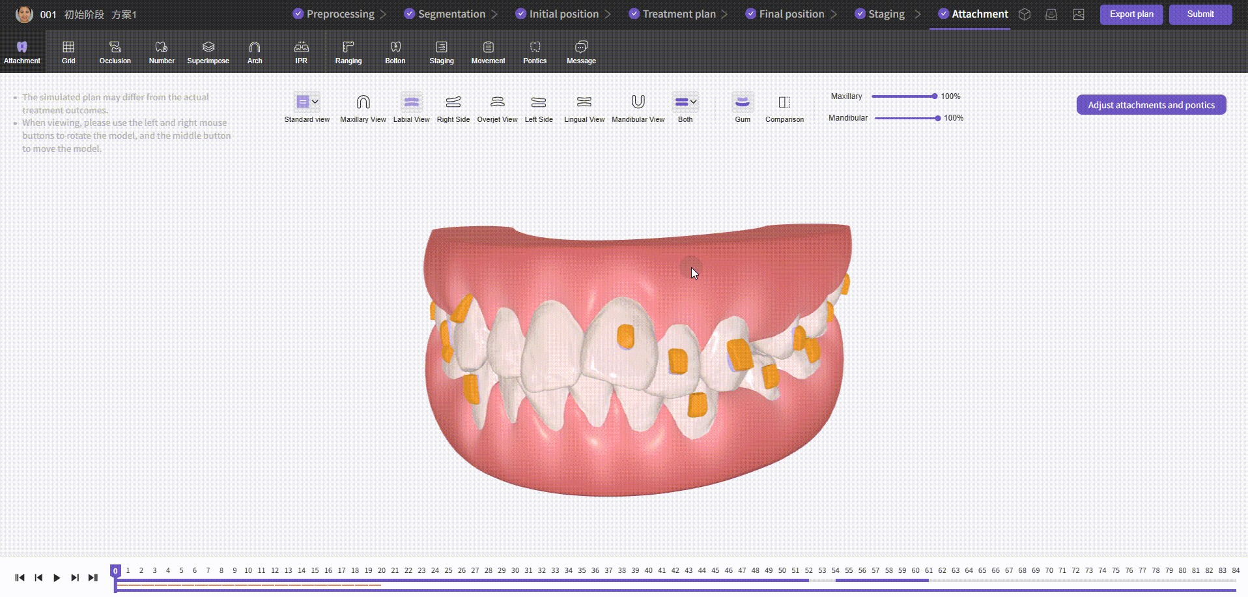
Task: Open the Staging table tool
Action: pos(442,52)
